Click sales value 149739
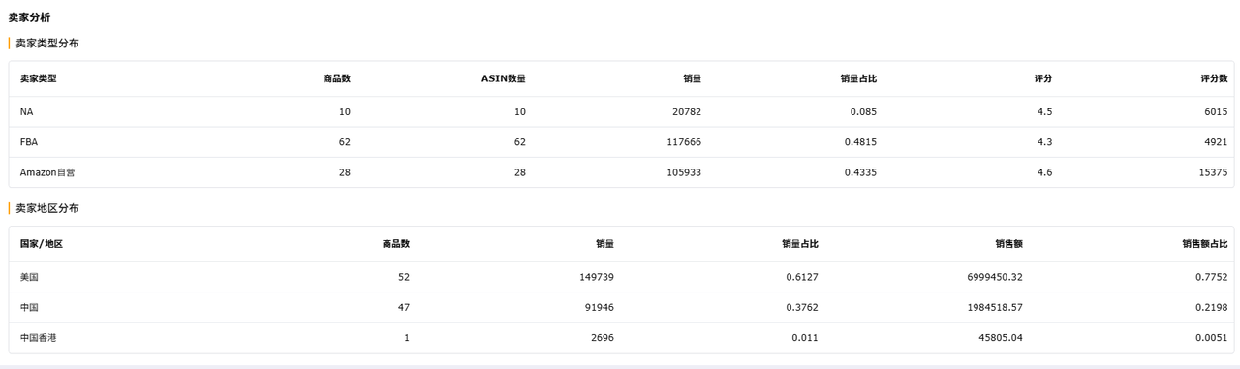Screen dimensions: 1240x369 [596, 277]
